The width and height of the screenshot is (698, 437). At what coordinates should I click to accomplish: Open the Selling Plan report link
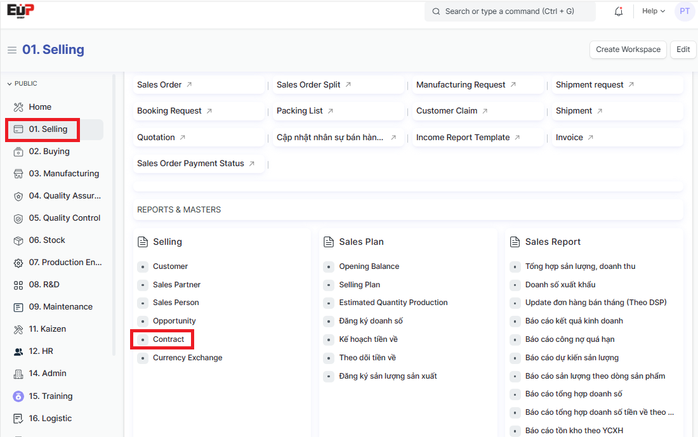[x=359, y=285]
